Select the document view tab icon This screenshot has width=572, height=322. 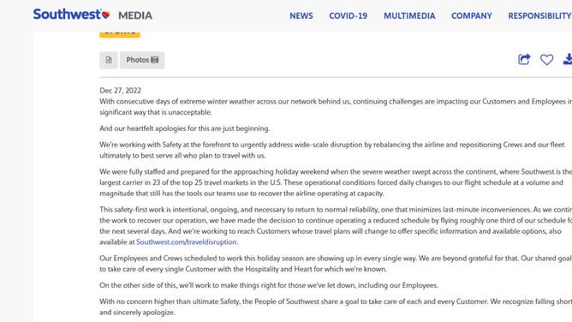[109, 60]
